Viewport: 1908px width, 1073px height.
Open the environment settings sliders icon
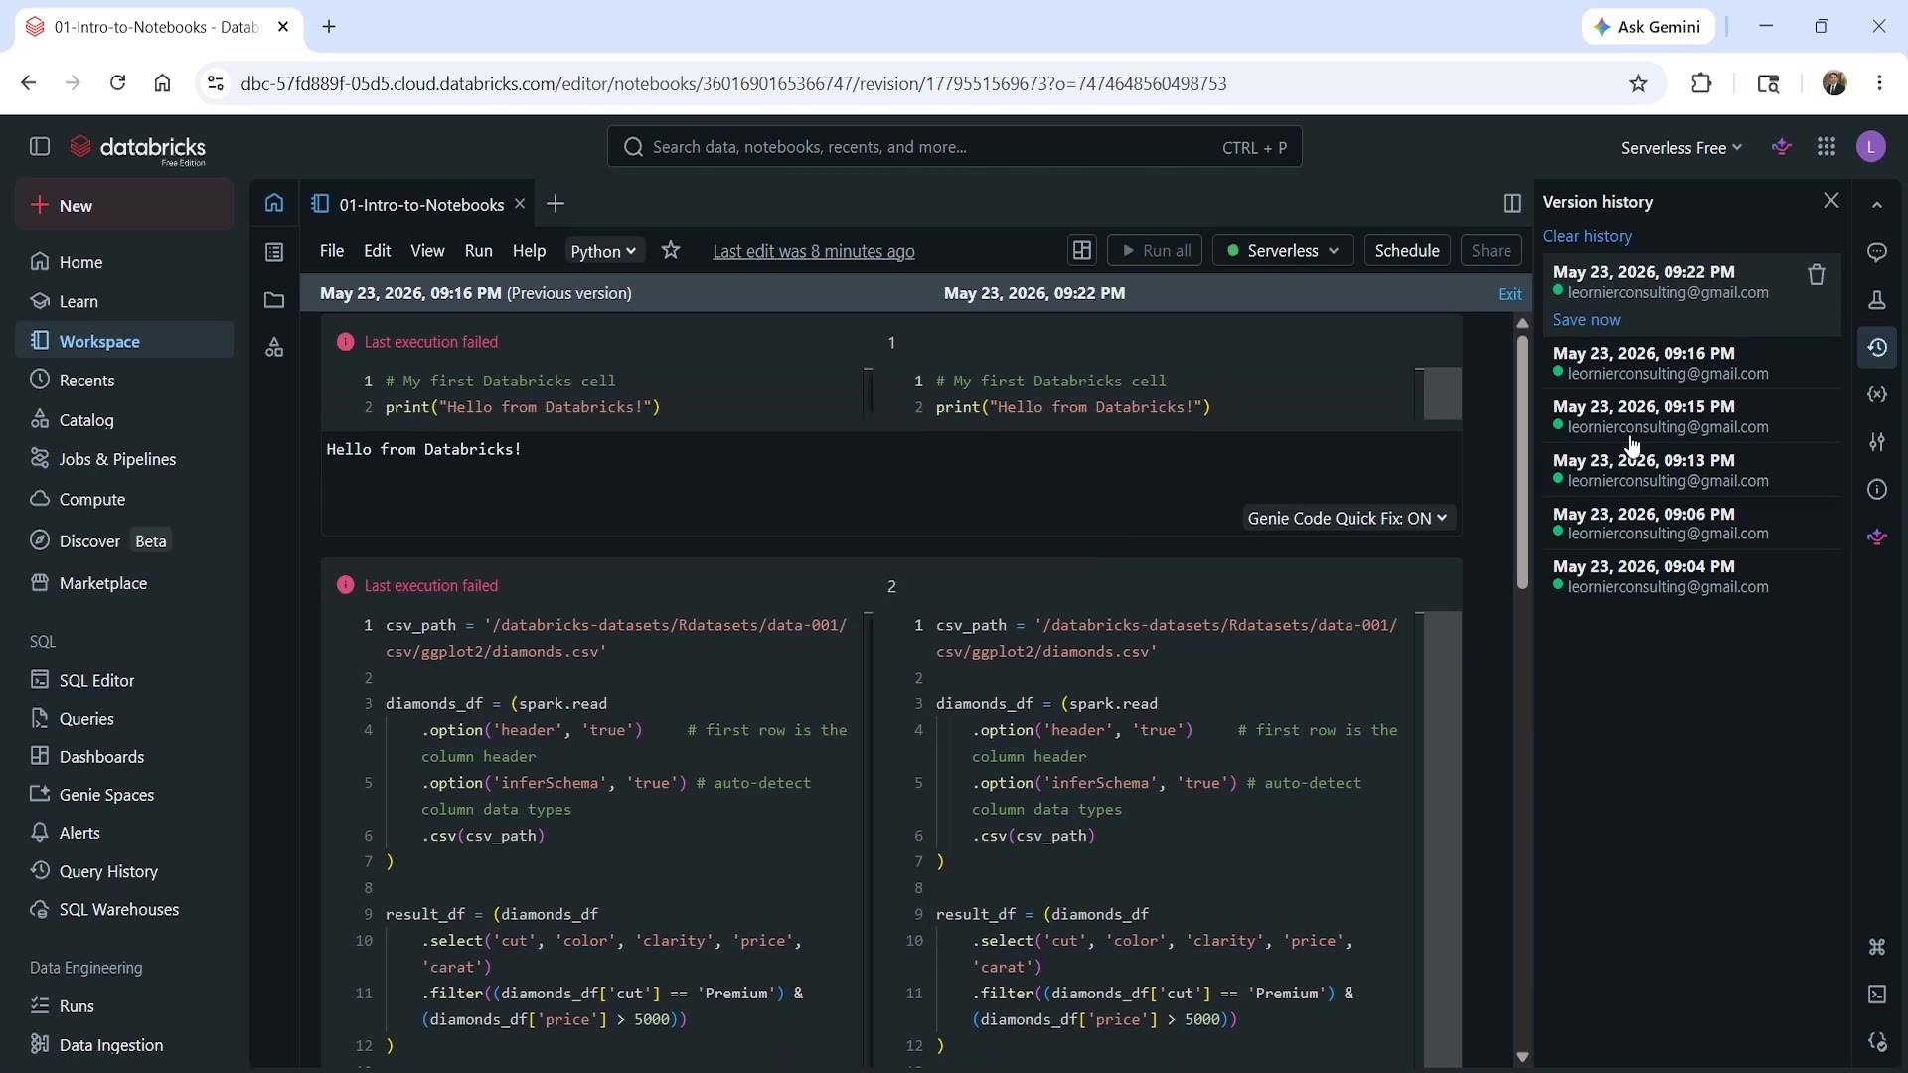[x=1877, y=442]
